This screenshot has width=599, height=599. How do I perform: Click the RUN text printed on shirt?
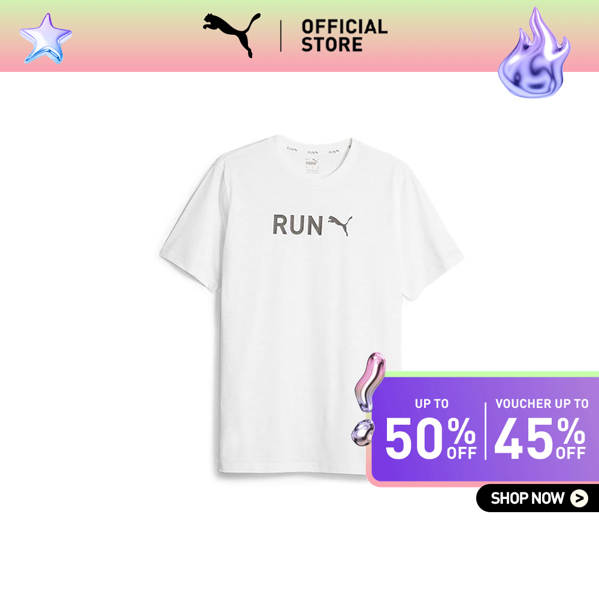coord(297,225)
